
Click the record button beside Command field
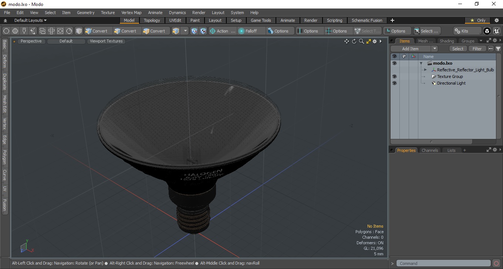coord(496,263)
